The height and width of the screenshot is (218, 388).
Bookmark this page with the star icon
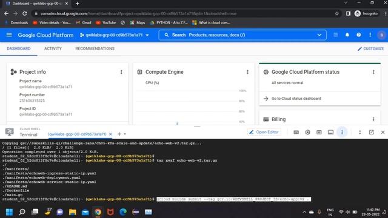(x=337, y=13)
